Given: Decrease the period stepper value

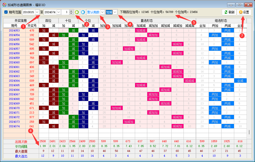Looking at the screenshot, I should pyautogui.click(x=71, y=13).
